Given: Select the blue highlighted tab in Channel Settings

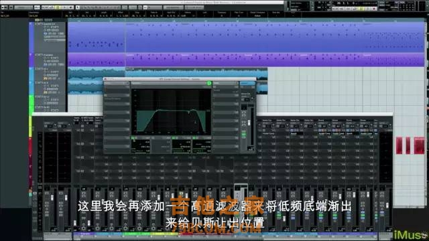Looking at the screenshot, I should point(247,83).
